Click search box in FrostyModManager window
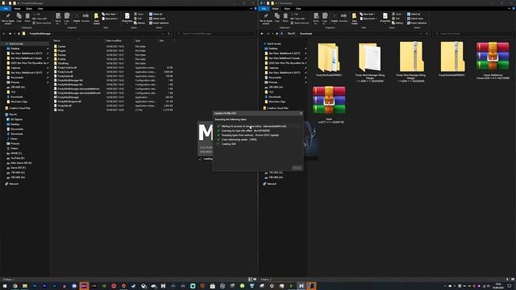 click(215, 34)
